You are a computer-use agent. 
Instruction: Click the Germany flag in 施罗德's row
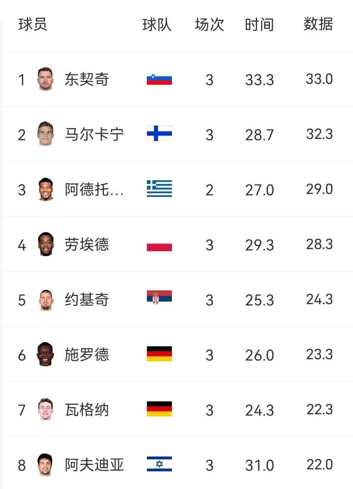click(159, 354)
